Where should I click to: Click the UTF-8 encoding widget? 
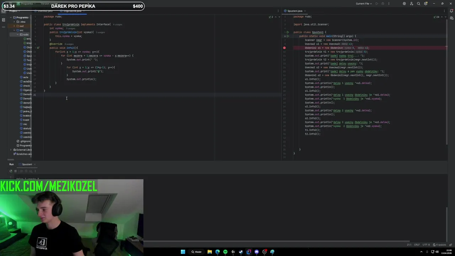click(x=426, y=245)
